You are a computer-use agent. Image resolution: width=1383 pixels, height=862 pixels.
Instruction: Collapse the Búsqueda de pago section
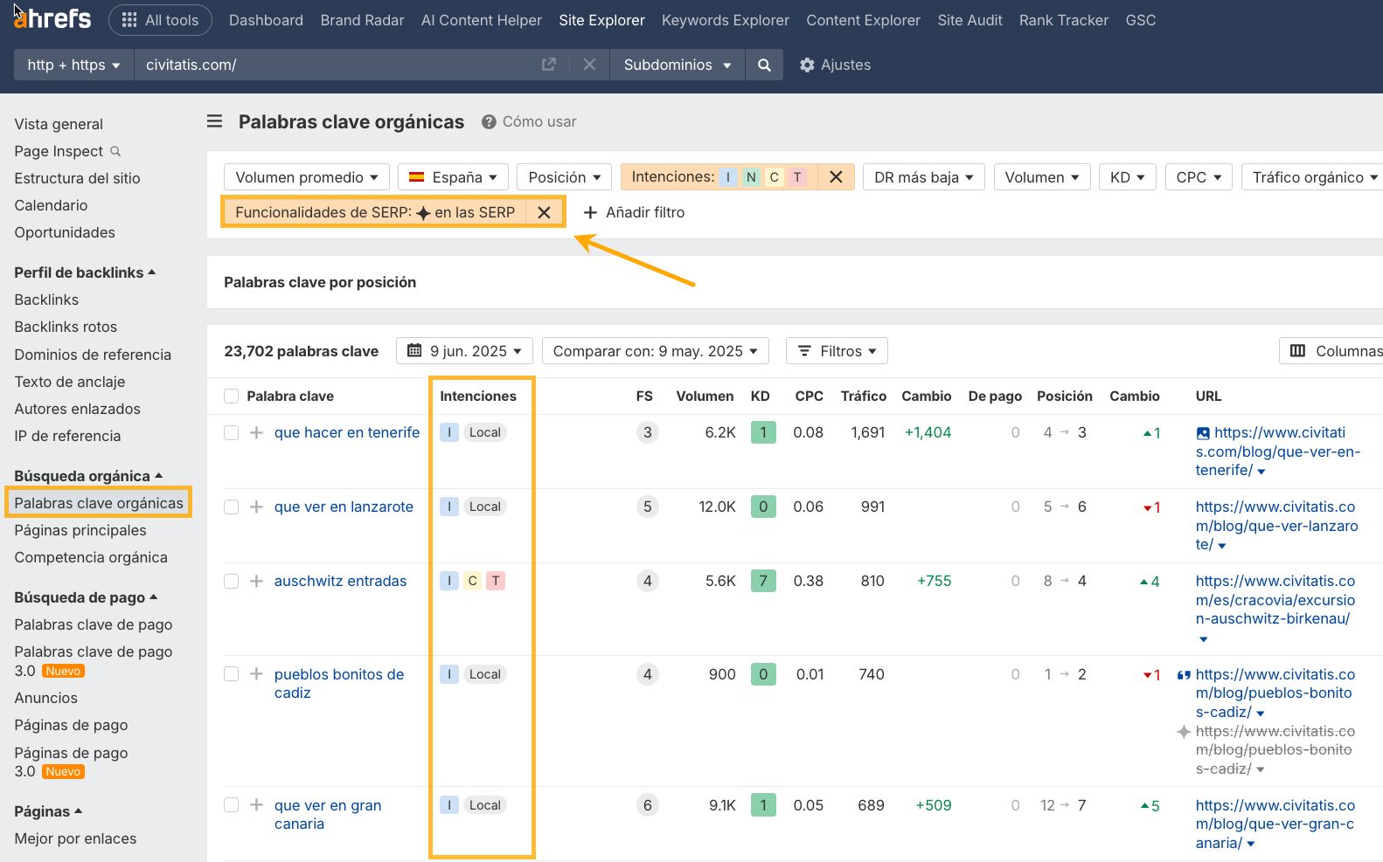tap(86, 597)
